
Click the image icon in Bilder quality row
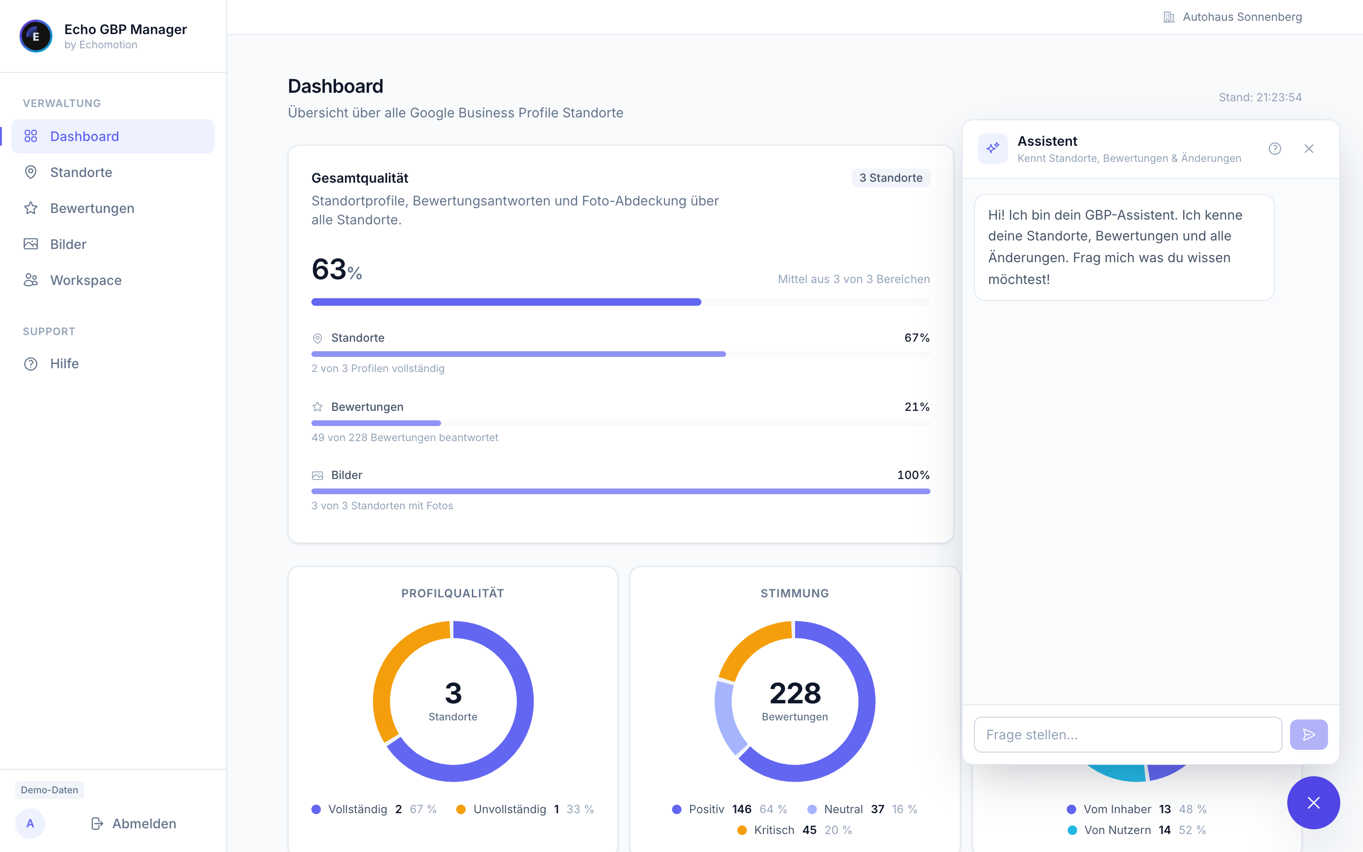pos(318,476)
